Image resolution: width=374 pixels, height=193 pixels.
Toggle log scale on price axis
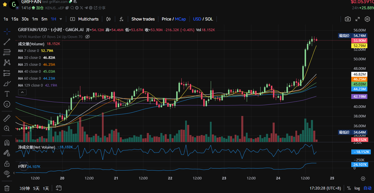click(x=357, y=188)
